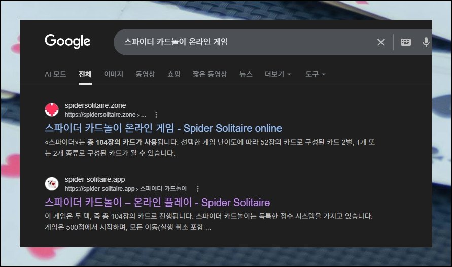Switch to the 짧은 동영상 tab
The height and width of the screenshot is (267, 452).
pyautogui.click(x=210, y=74)
